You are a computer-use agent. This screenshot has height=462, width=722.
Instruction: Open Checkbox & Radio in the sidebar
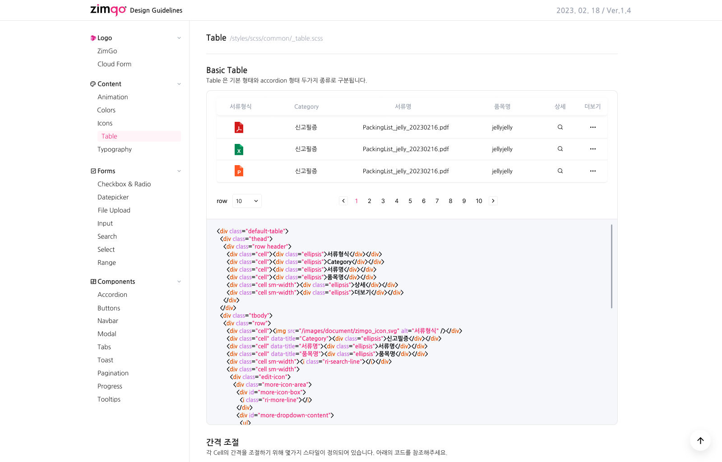point(124,184)
